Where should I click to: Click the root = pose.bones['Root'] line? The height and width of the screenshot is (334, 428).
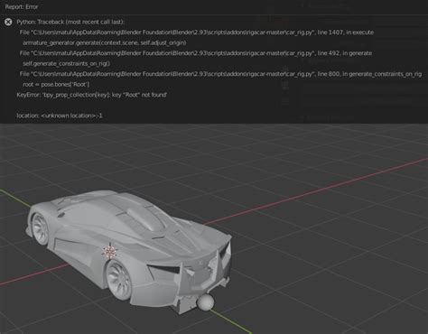pyautogui.click(x=56, y=84)
